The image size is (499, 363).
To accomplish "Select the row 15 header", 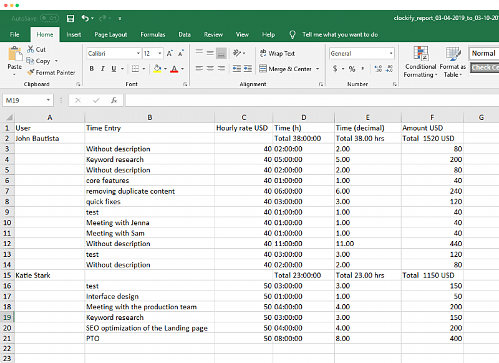I will (7, 276).
